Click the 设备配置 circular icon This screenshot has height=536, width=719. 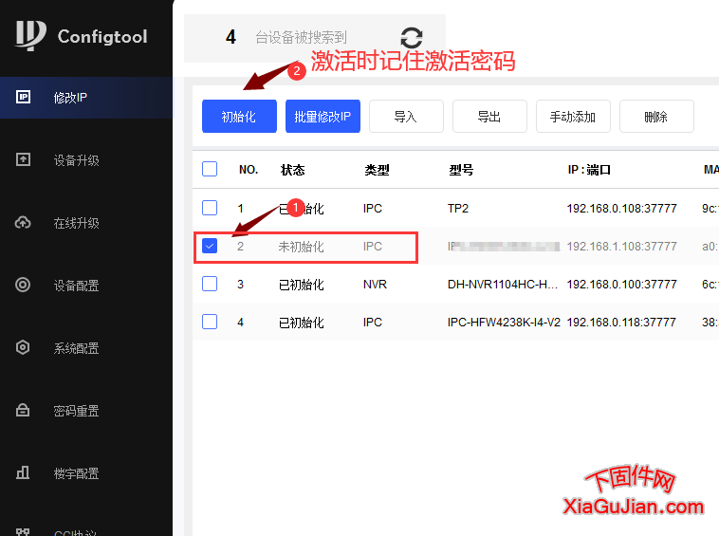pyautogui.click(x=23, y=285)
